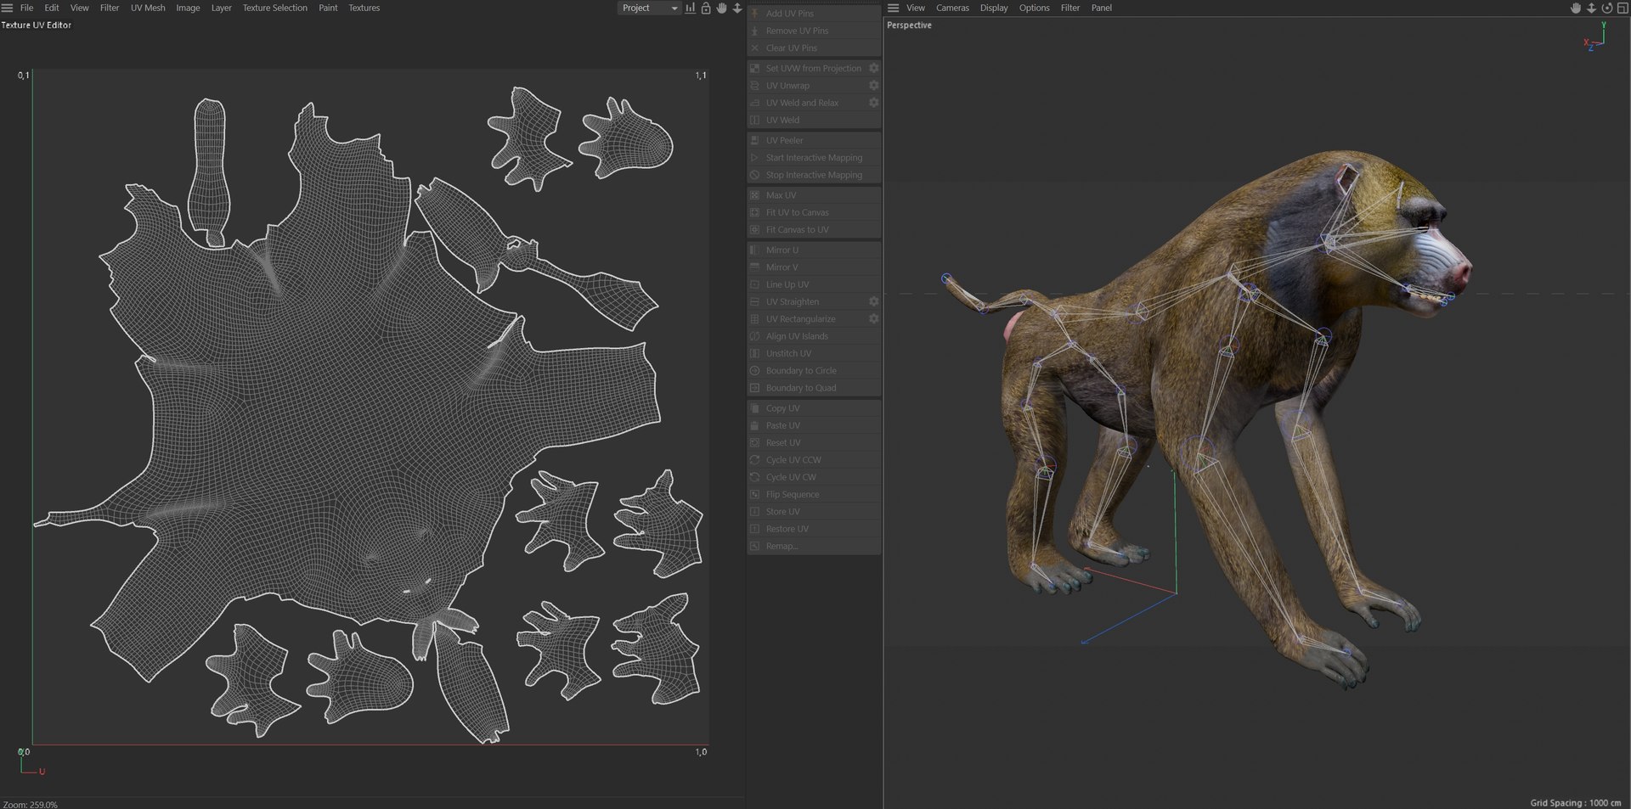The width and height of the screenshot is (1631, 809).
Task: Toggle the lock icon in UV editor header
Action: pyautogui.click(x=705, y=8)
